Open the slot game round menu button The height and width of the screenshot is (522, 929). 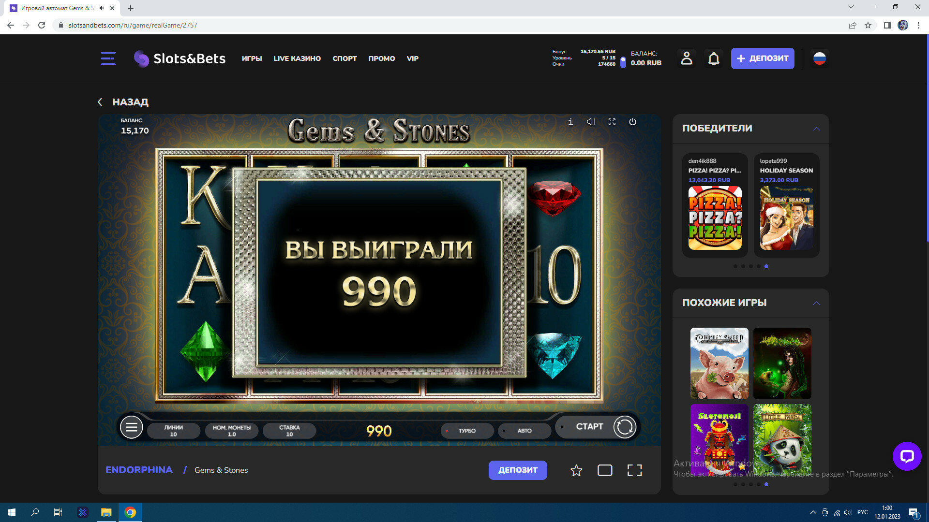[131, 427]
